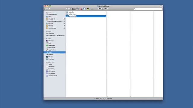Viewport: 193px width, 108px height.
Task: Collapse the PLACES sidebar section
Action: pos(45,39)
